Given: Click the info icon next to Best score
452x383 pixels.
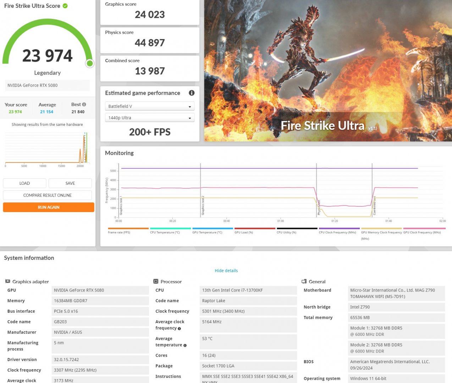Looking at the screenshot, I should (84, 105).
